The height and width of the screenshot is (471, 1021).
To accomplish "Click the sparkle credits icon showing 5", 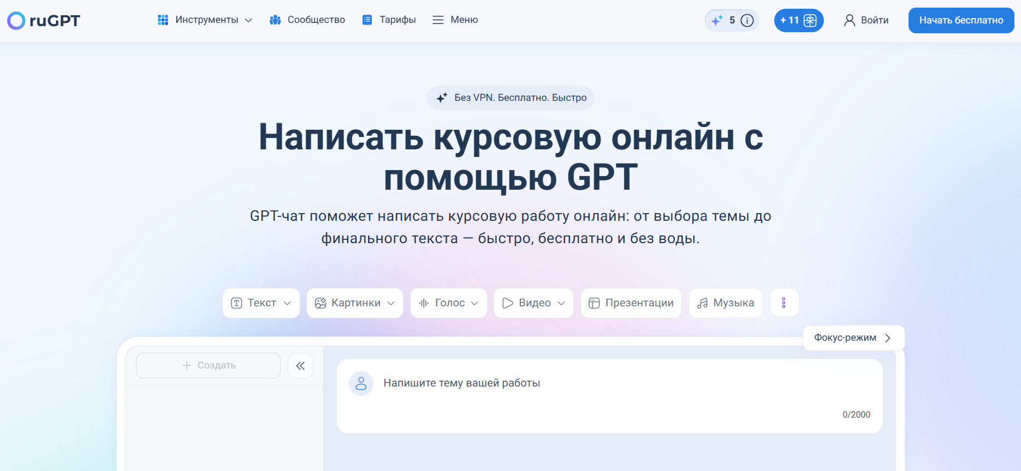I will pos(717,20).
